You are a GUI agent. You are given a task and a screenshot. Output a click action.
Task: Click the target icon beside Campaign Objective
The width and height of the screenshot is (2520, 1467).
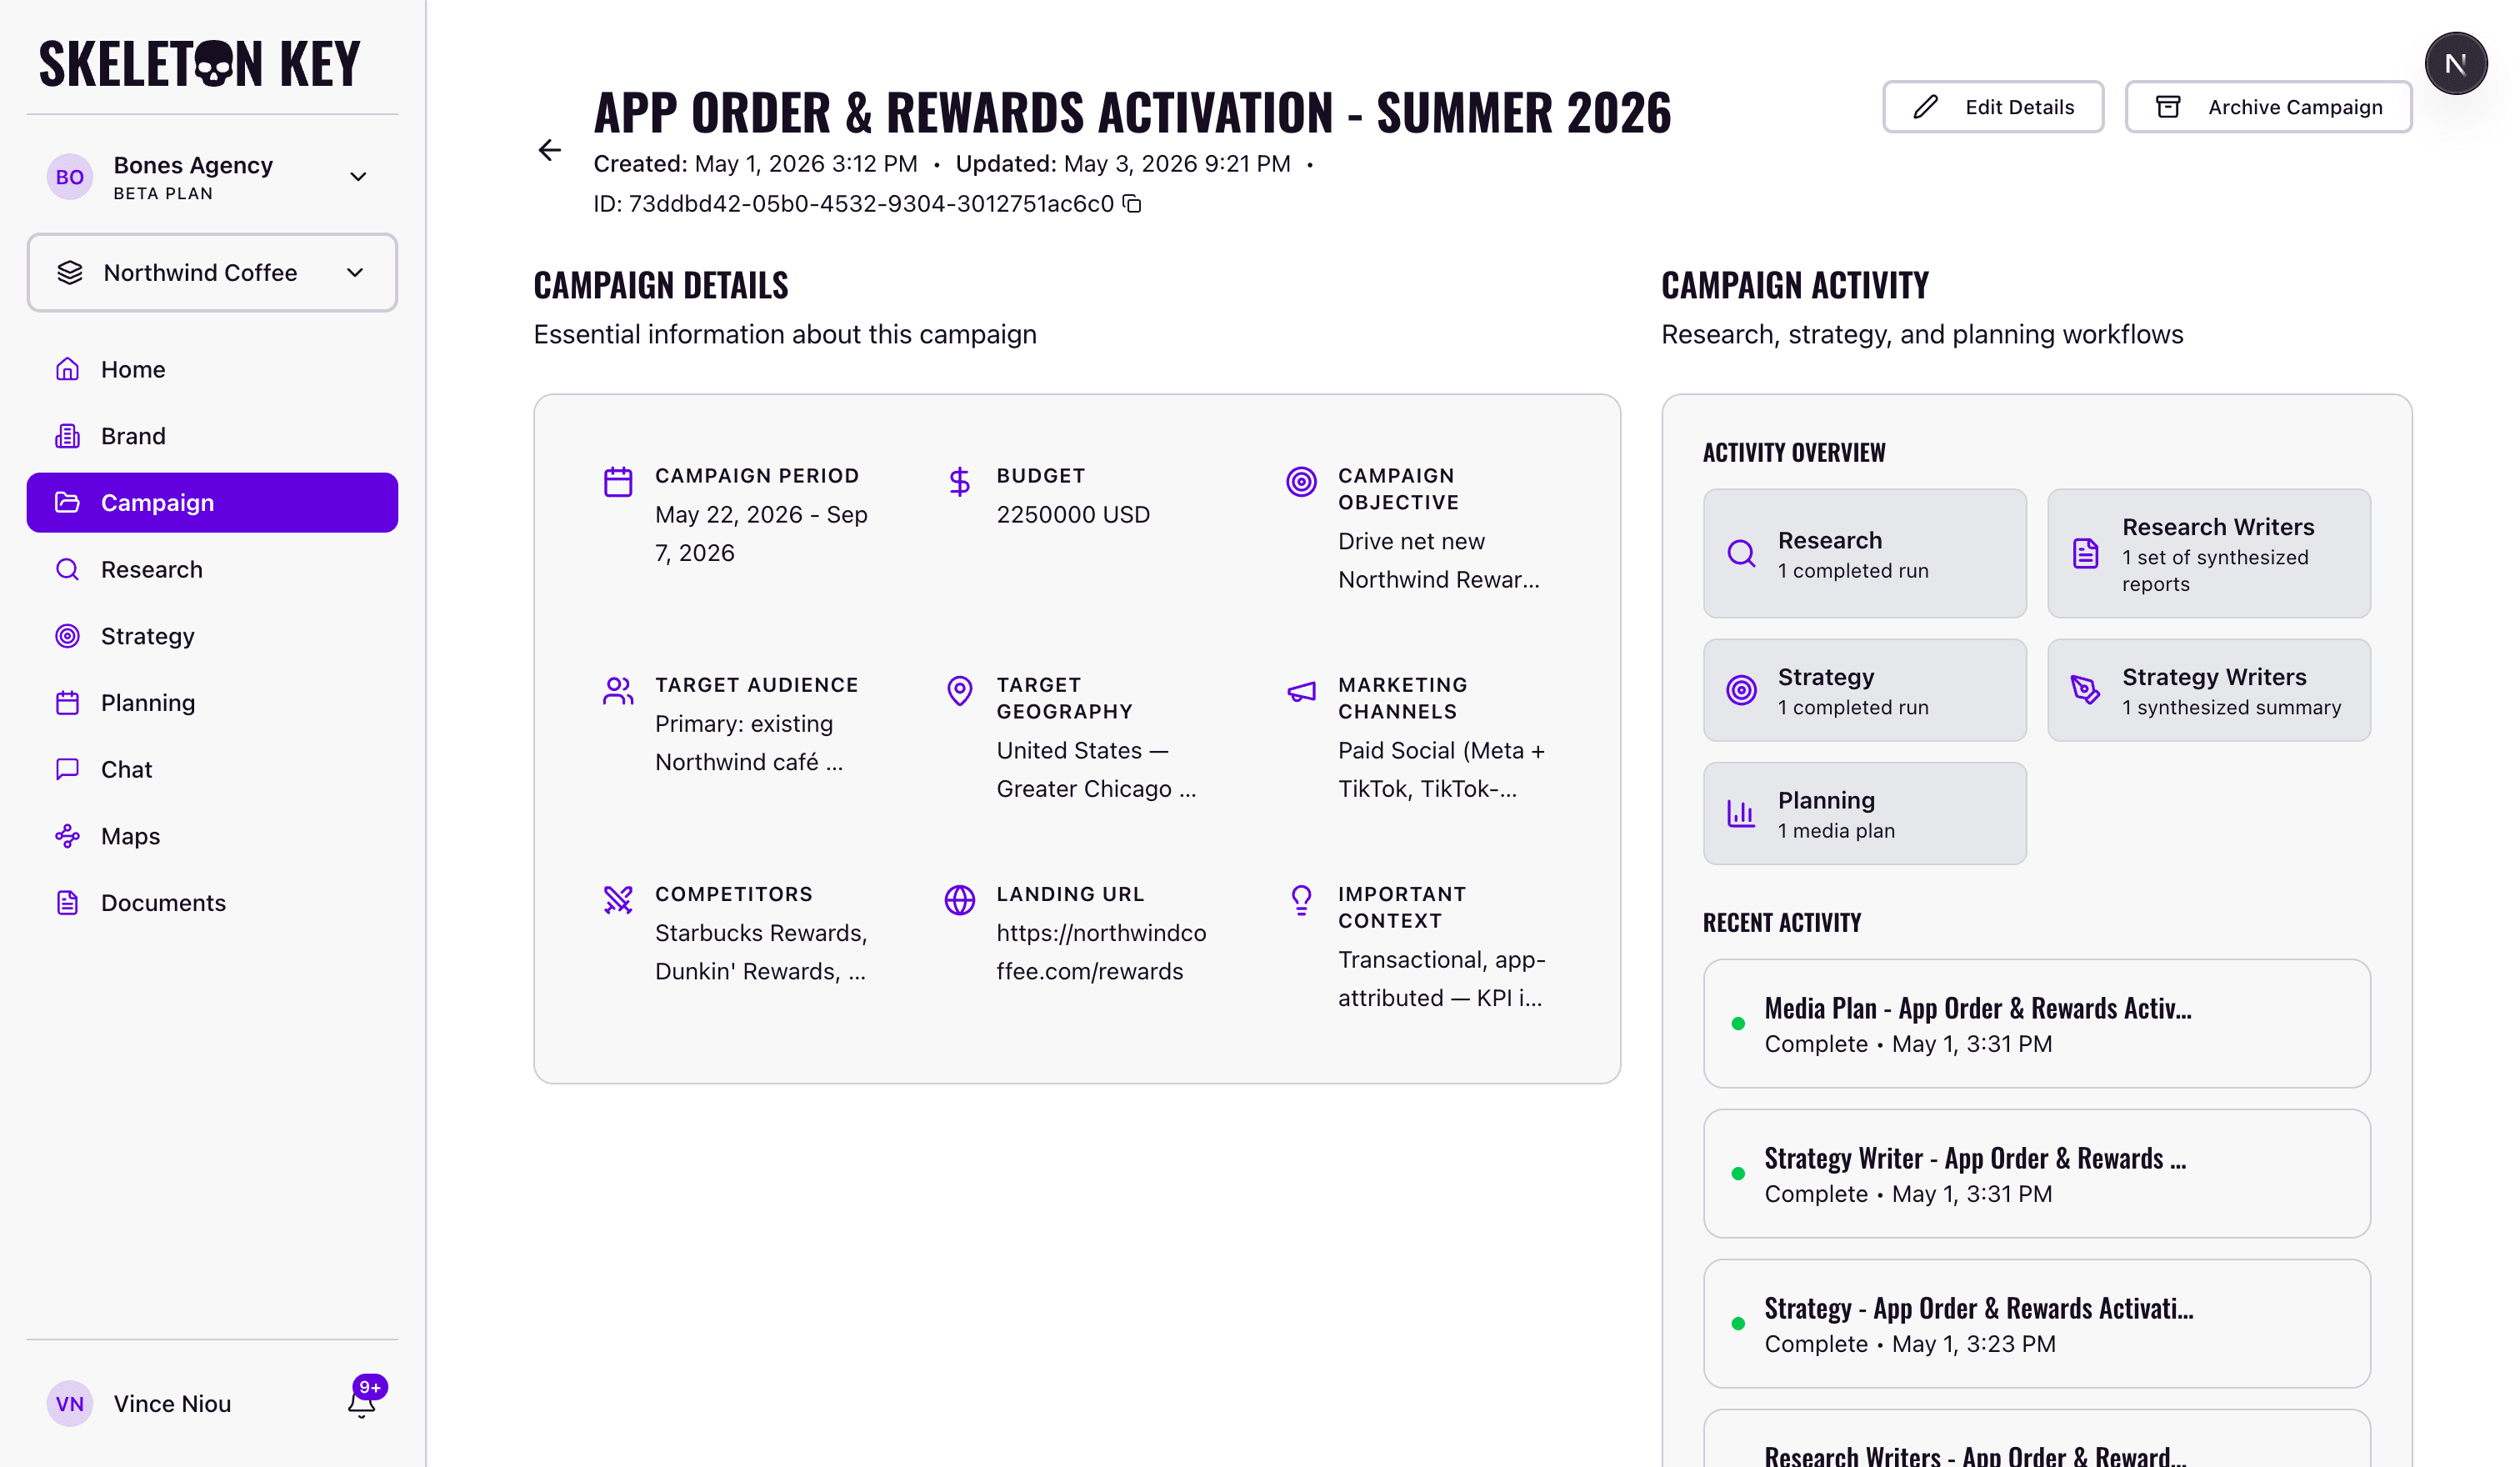[x=1301, y=482]
